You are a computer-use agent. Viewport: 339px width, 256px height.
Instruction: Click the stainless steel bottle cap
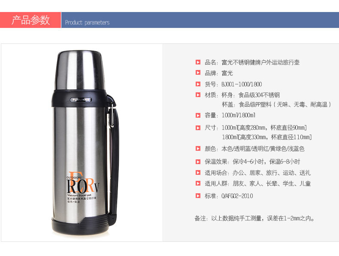pos(79,70)
